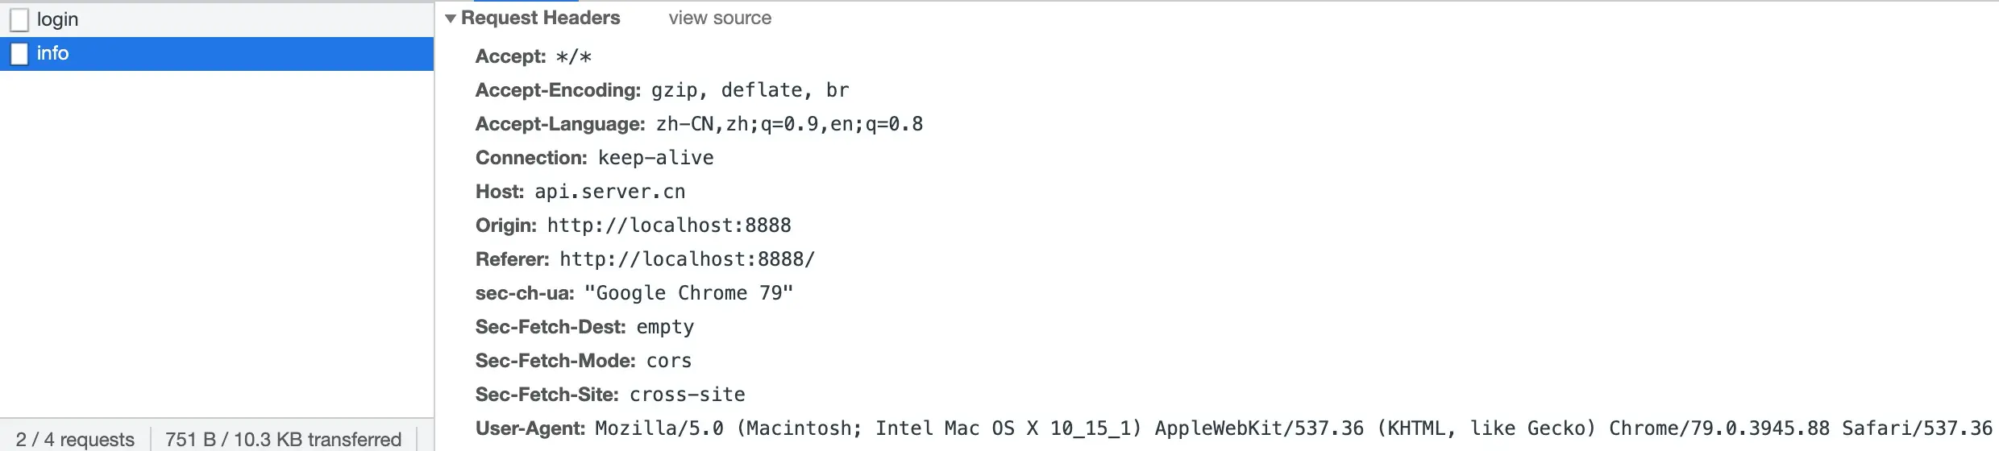Click the Referer header URL value

[x=687, y=259]
